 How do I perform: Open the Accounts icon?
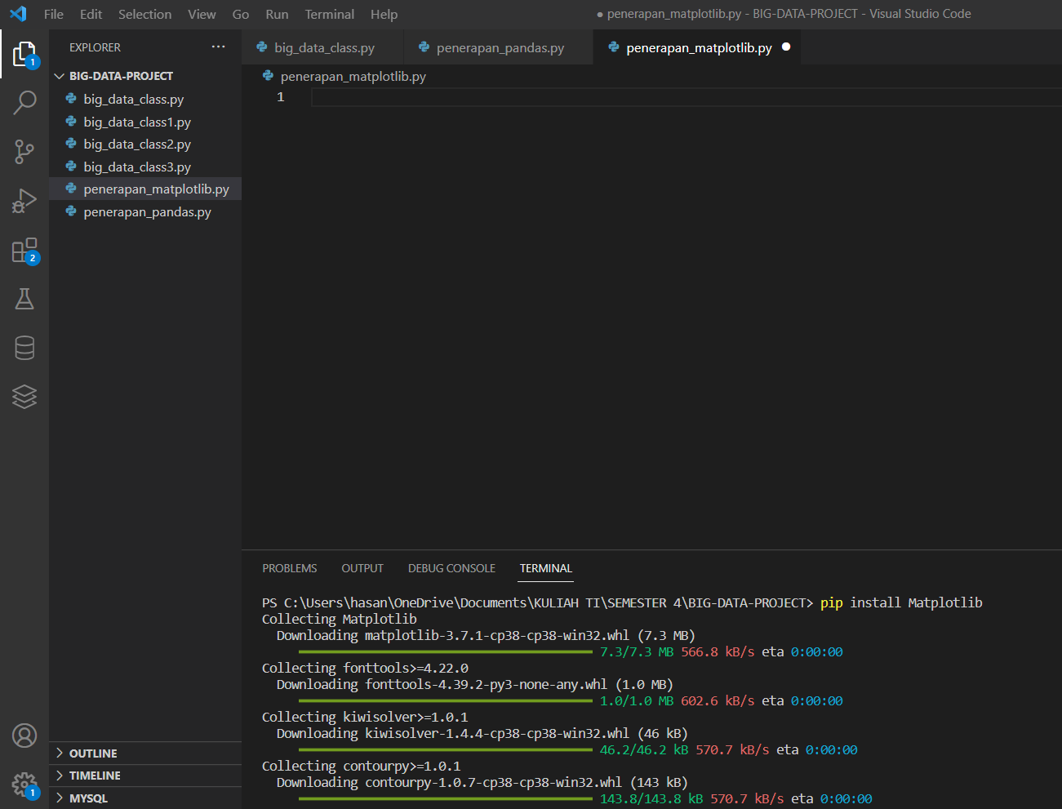pos(24,736)
